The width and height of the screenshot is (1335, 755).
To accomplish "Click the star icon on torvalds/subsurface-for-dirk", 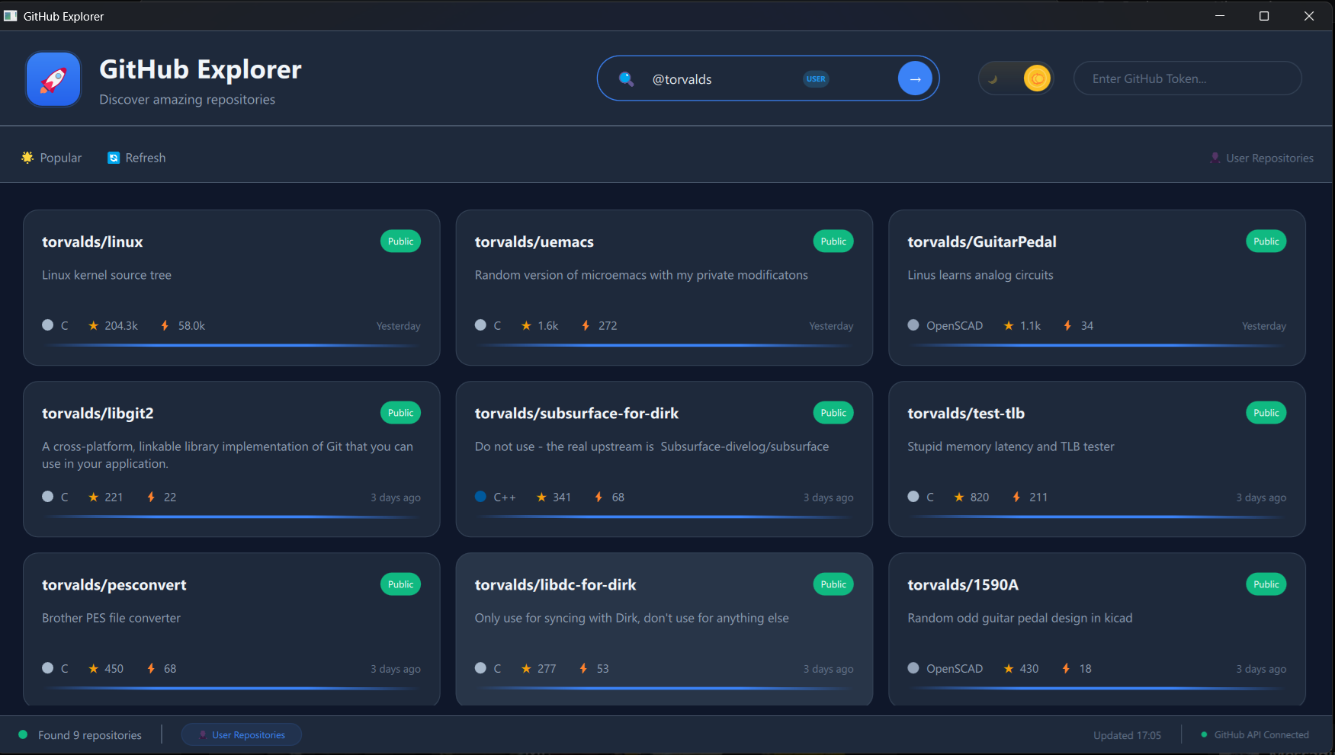I will [541, 497].
